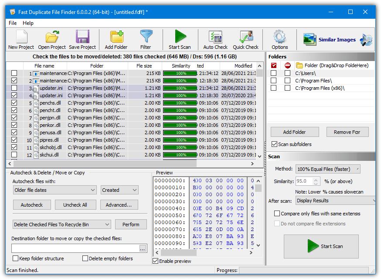Open the Help menu
The height and width of the screenshot is (279, 381).
pyautogui.click(x=28, y=23)
